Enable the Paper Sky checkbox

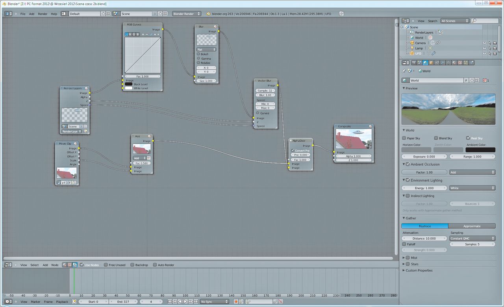[404, 138]
